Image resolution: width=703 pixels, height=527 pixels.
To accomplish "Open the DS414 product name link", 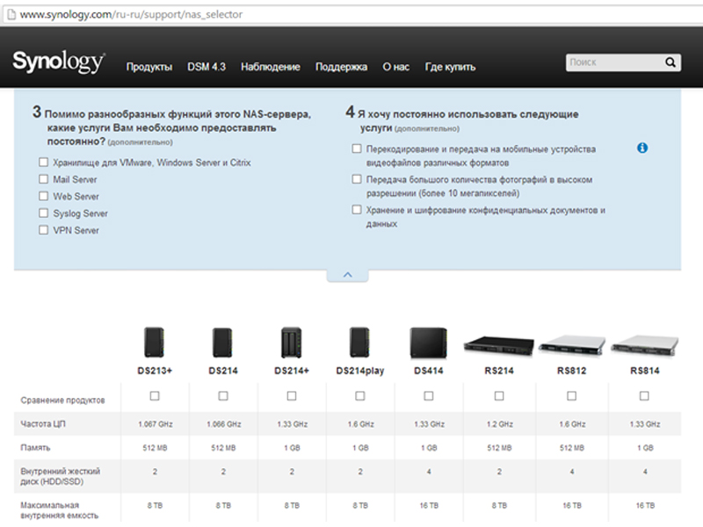I will click(429, 371).
